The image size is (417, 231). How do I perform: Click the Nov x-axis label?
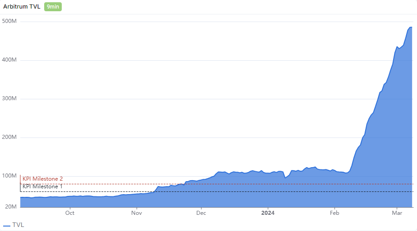point(137,213)
